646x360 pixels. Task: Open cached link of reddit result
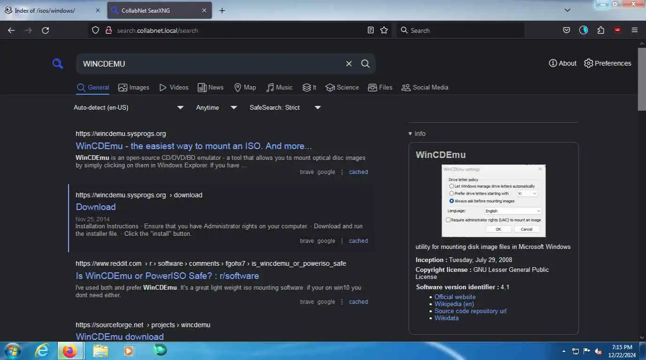coord(358,302)
